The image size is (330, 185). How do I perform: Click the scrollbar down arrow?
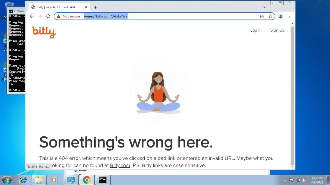coord(292,167)
